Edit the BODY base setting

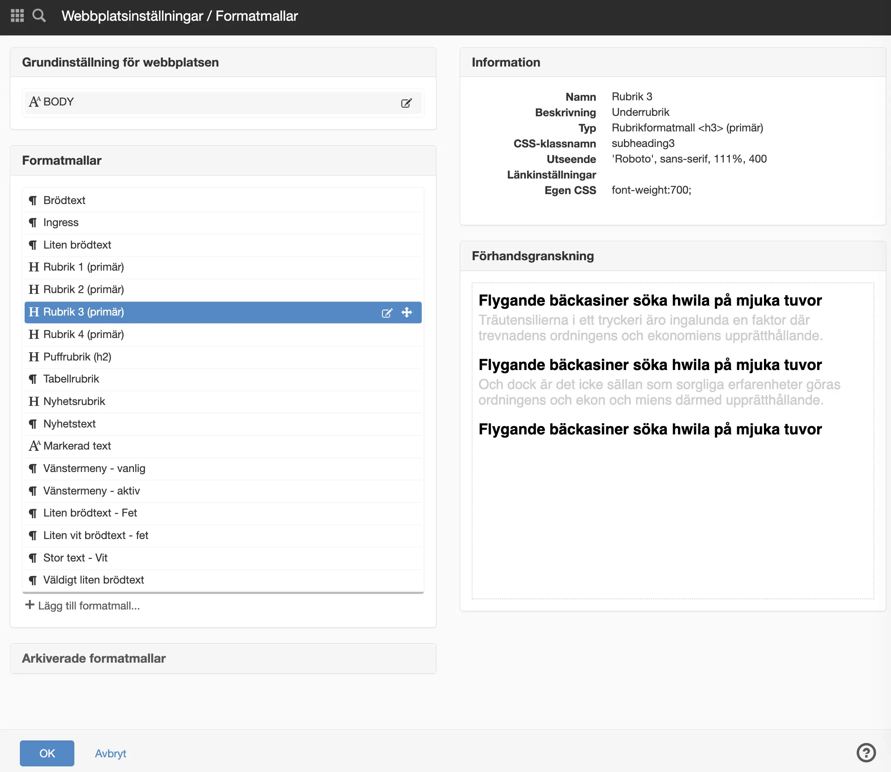pyautogui.click(x=406, y=103)
